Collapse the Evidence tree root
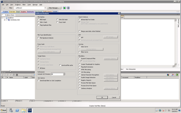Viewport: 181px width, 113px height. 2,18
